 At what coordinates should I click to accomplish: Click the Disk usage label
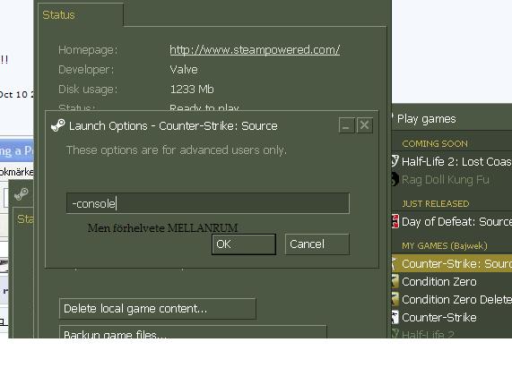point(88,89)
